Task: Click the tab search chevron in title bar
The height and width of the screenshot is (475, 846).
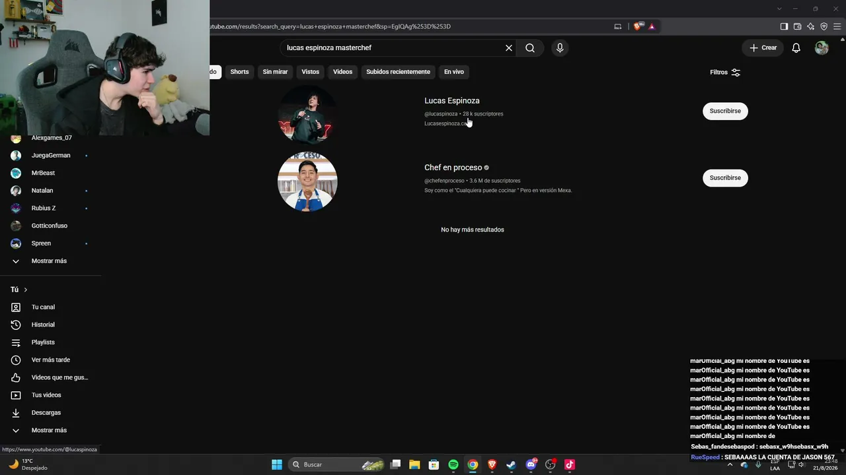Action: click(779, 9)
